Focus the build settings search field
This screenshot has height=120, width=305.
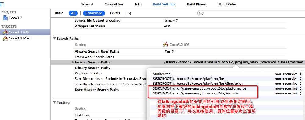[x=251, y=13]
